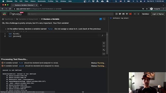Toggle the layout panel icon in toolbar
The image size is (166, 93).
click(x=123, y=14)
